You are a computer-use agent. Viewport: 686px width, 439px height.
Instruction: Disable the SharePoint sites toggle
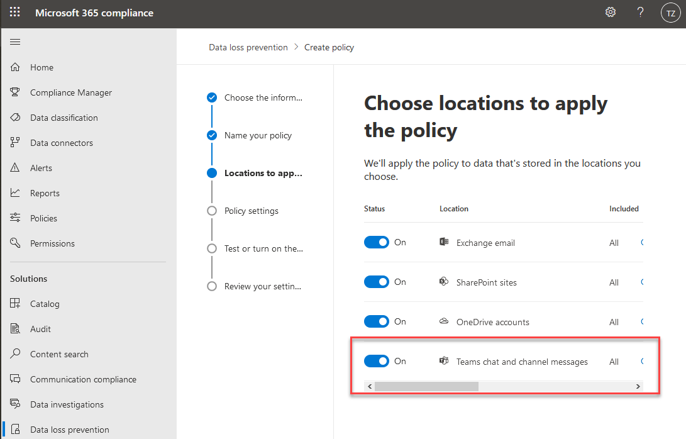[377, 282]
